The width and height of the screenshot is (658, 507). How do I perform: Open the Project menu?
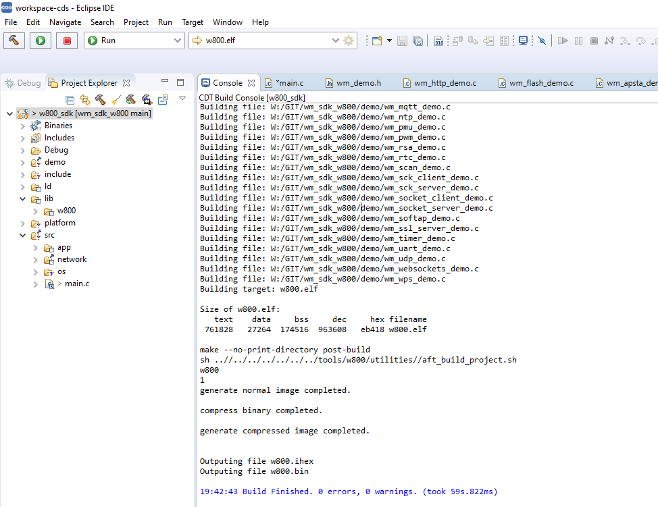tap(136, 22)
